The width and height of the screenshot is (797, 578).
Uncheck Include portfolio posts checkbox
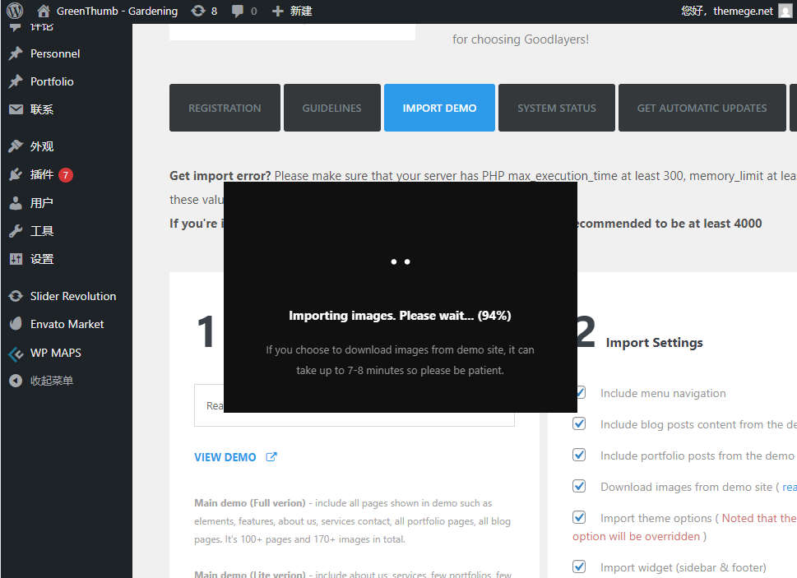(579, 455)
